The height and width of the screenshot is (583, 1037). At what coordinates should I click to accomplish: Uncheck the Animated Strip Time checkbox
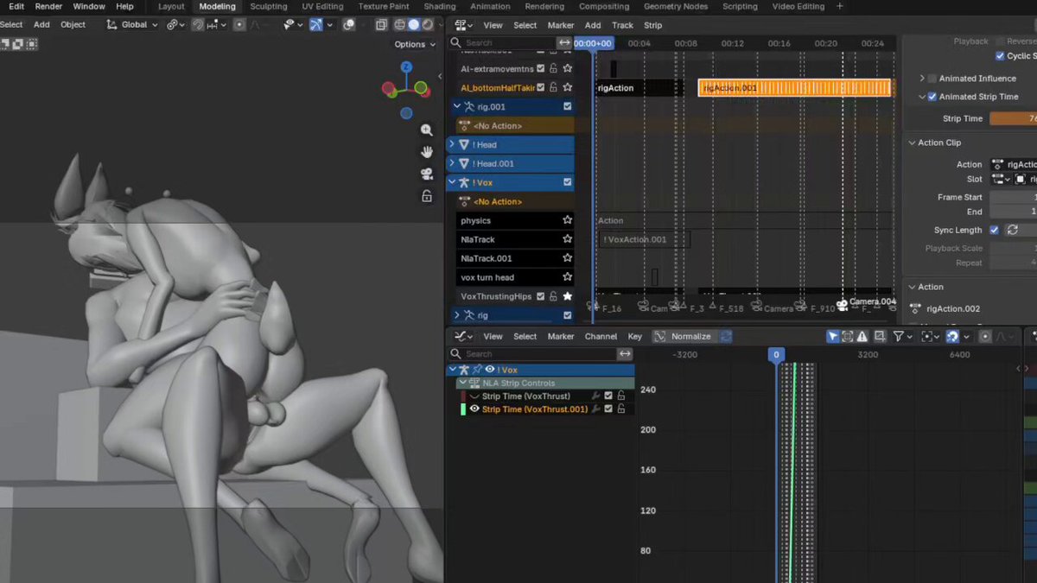[932, 97]
